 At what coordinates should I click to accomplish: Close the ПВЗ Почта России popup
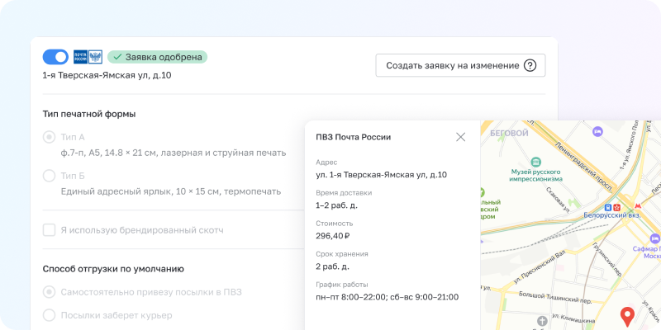(460, 137)
